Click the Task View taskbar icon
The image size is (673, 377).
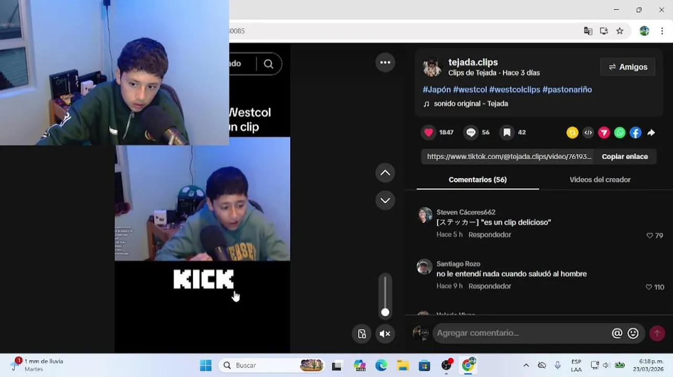click(336, 365)
